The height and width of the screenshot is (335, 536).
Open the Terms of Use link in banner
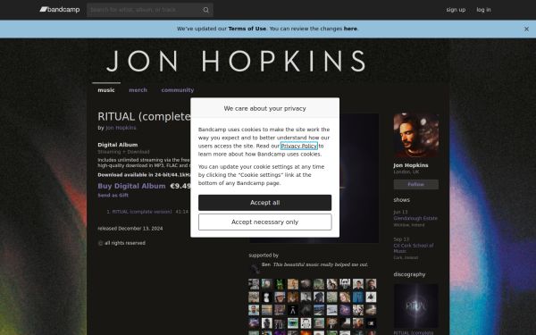(x=247, y=29)
